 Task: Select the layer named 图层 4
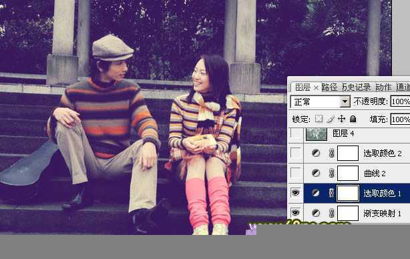tap(343, 134)
